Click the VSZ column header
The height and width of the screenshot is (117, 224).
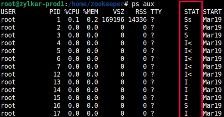coord(118,12)
